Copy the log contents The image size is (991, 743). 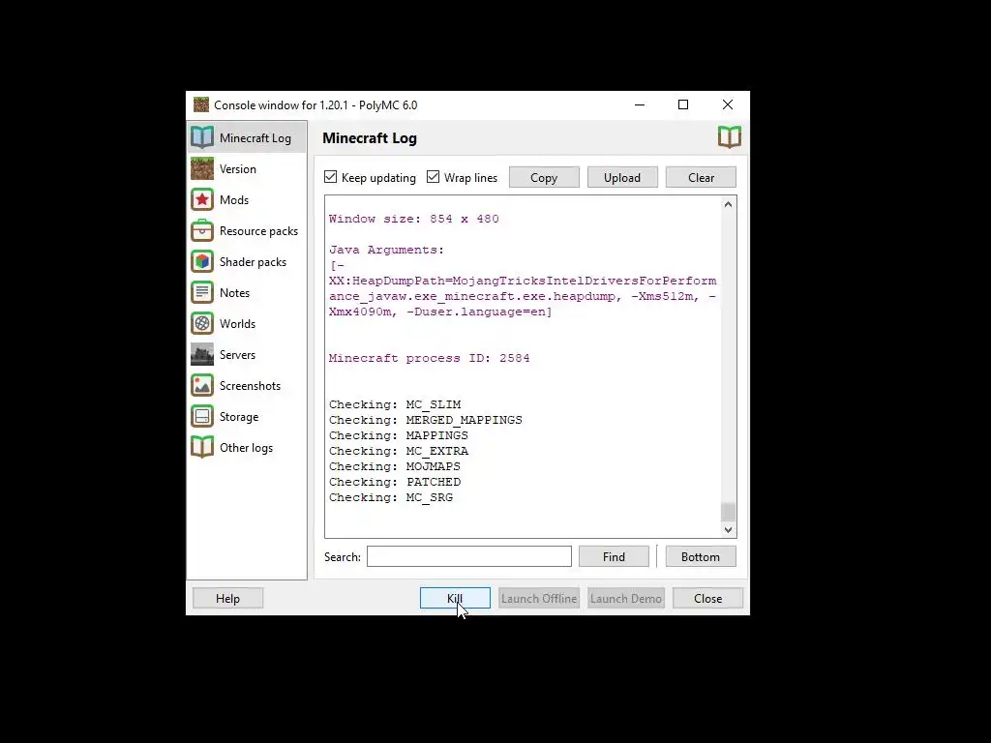(544, 178)
